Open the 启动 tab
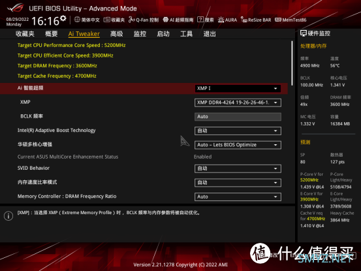Screen dimensions: 361x271 click(163, 34)
